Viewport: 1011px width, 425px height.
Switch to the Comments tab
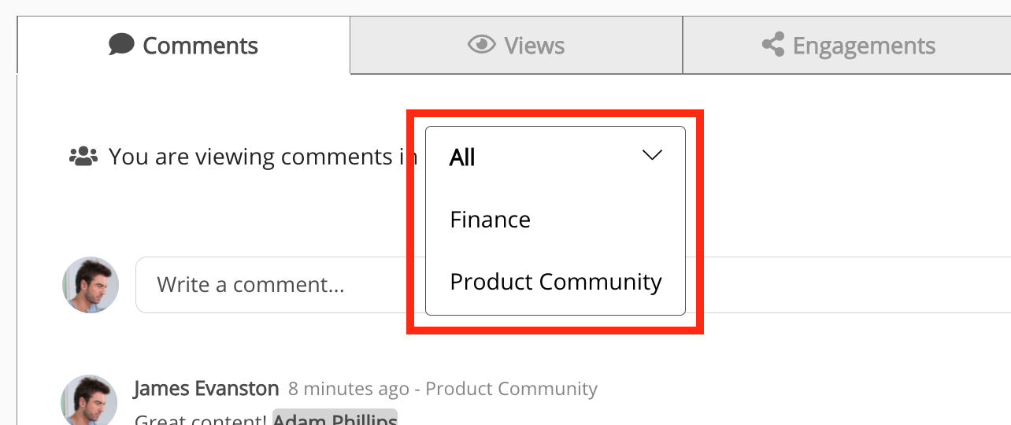coord(183,46)
